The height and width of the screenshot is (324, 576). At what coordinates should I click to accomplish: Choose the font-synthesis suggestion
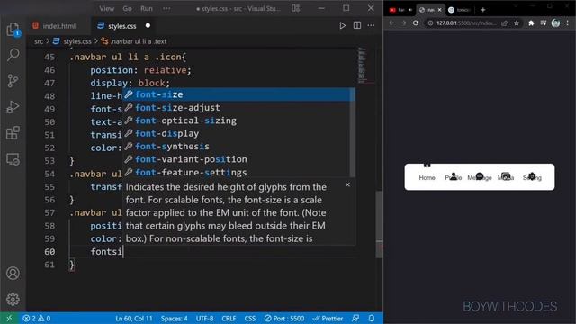238,146
